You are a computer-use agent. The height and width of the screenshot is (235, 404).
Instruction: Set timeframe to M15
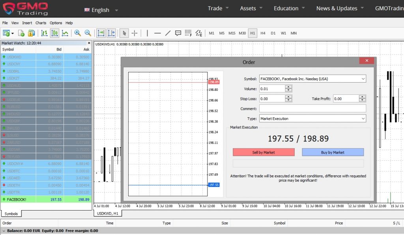coord(232,33)
